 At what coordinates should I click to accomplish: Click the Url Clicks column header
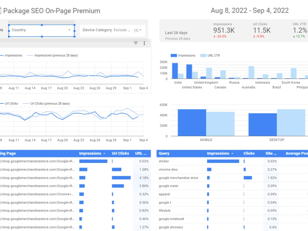(120, 153)
